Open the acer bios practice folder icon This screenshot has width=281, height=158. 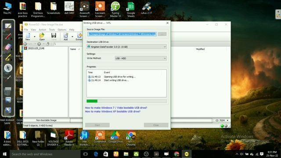(x=22, y=10)
